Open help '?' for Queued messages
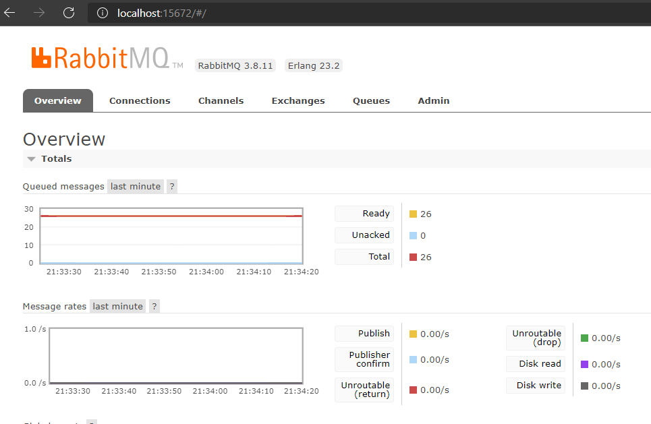The width and height of the screenshot is (651, 424). pyautogui.click(x=172, y=186)
